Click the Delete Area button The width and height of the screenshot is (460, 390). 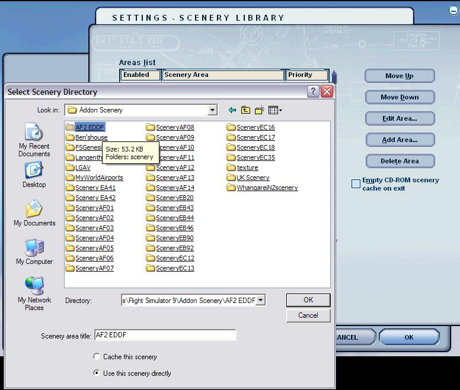400,161
